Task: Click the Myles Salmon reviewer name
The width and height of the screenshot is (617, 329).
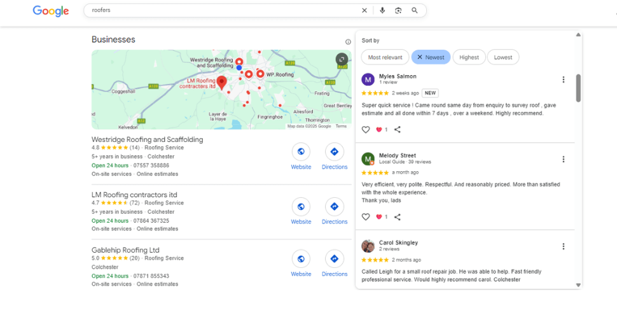Action: (398, 76)
